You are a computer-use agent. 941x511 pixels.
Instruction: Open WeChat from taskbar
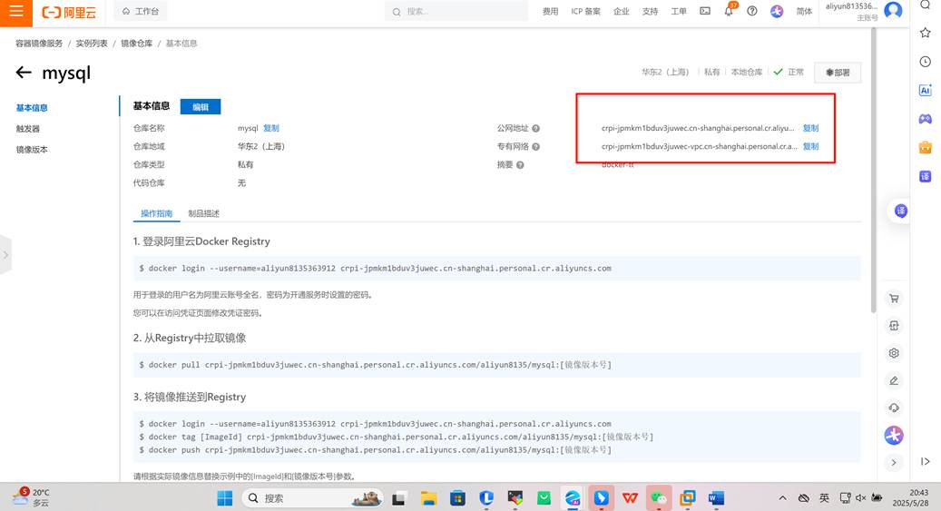click(x=659, y=497)
